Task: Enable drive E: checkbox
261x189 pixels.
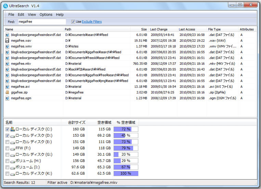Action: (7, 142)
